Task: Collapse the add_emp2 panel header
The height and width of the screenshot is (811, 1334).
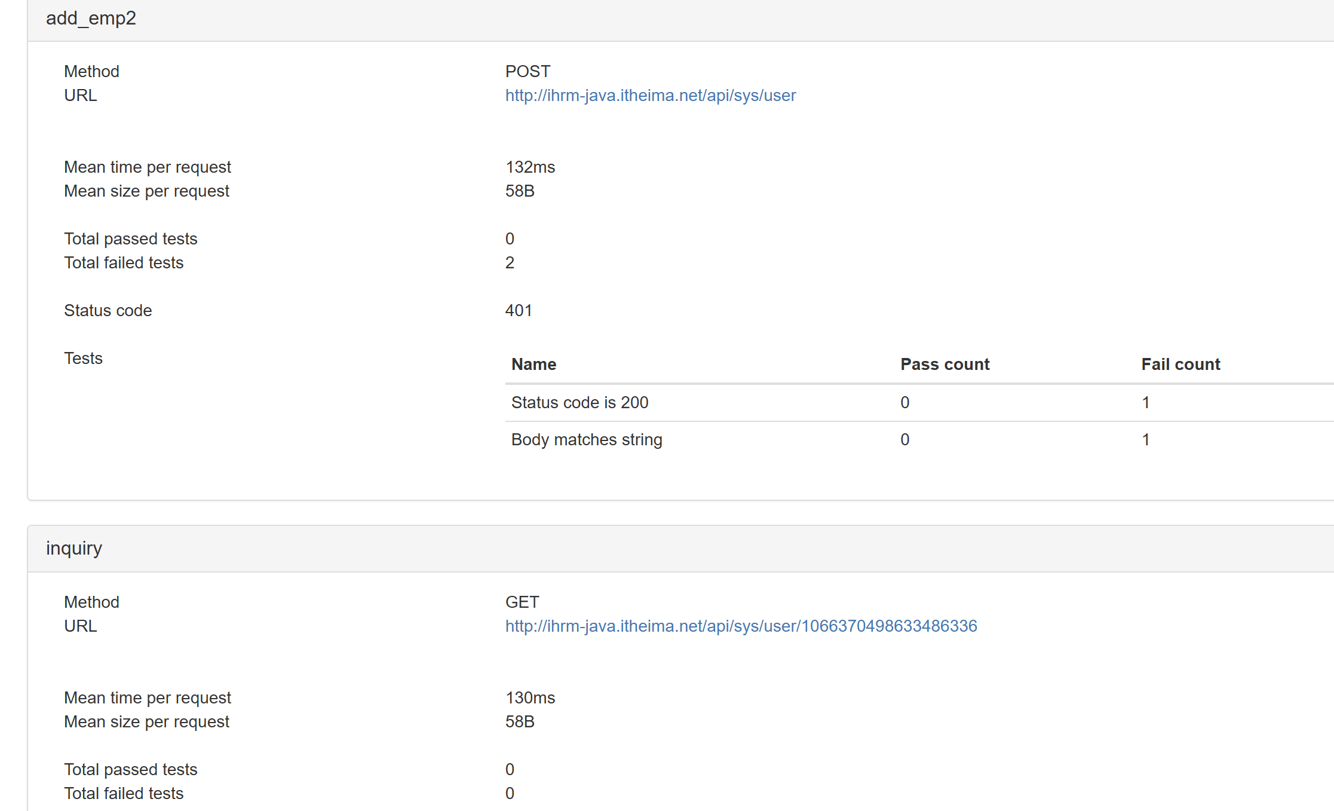Action: tap(91, 19)
